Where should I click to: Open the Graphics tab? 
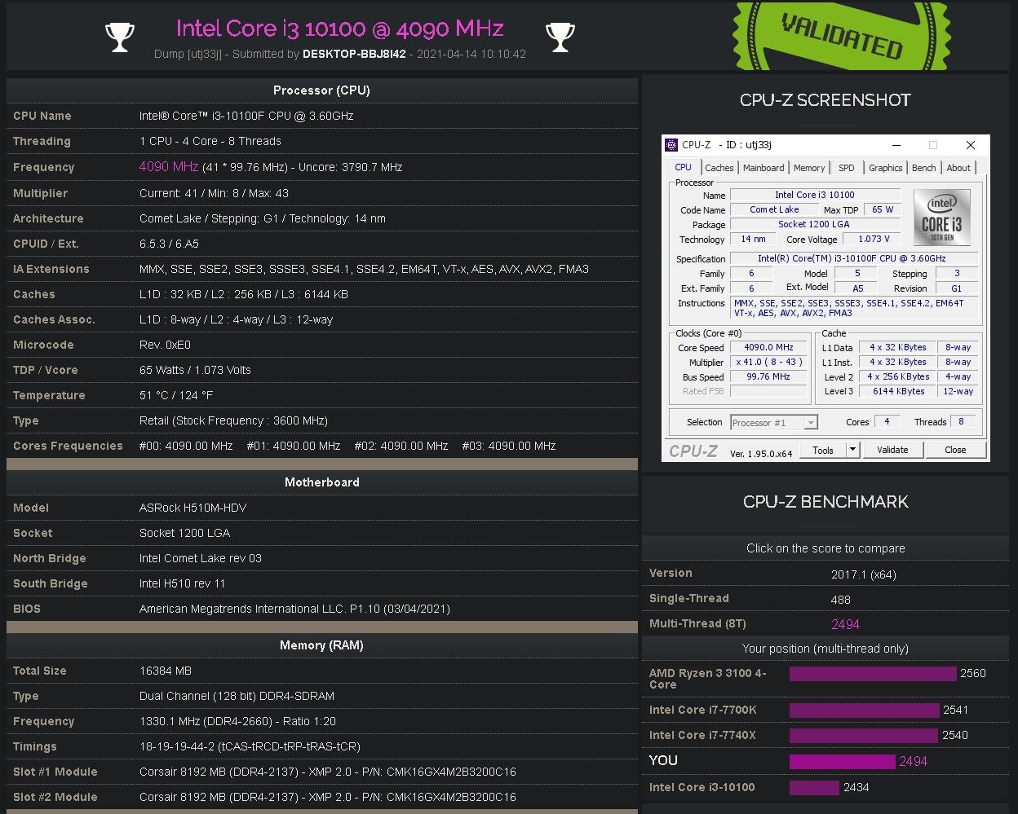point(885,168)
